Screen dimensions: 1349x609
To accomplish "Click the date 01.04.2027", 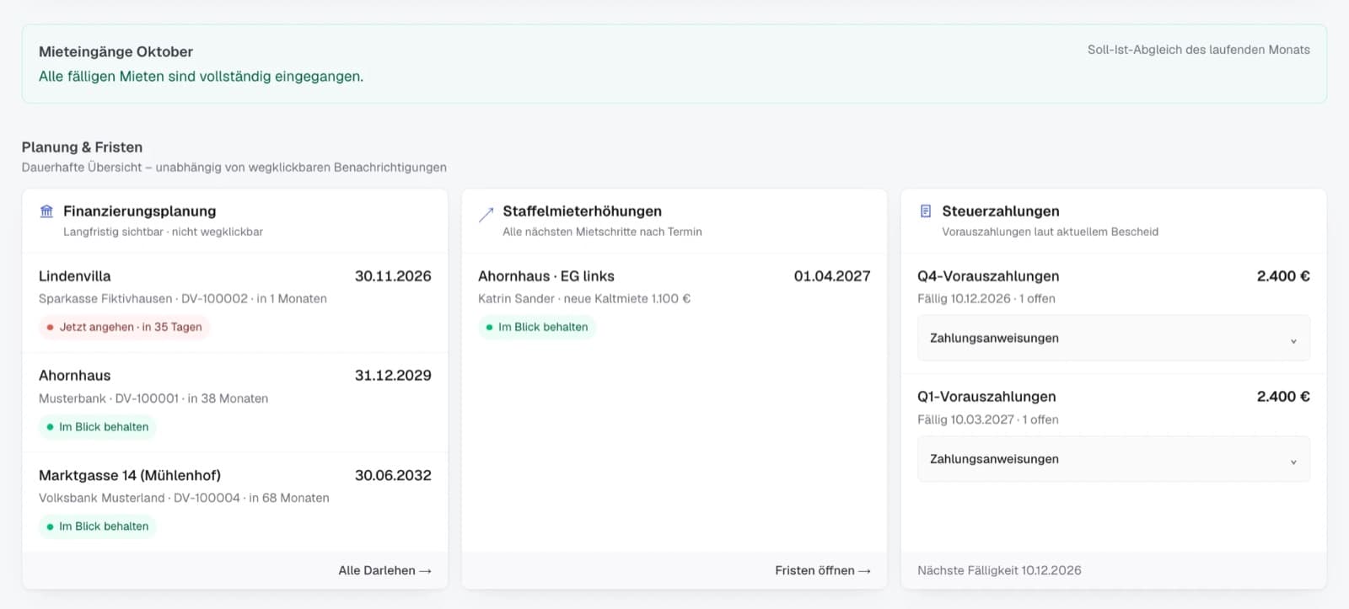I will tap(832, 276).
